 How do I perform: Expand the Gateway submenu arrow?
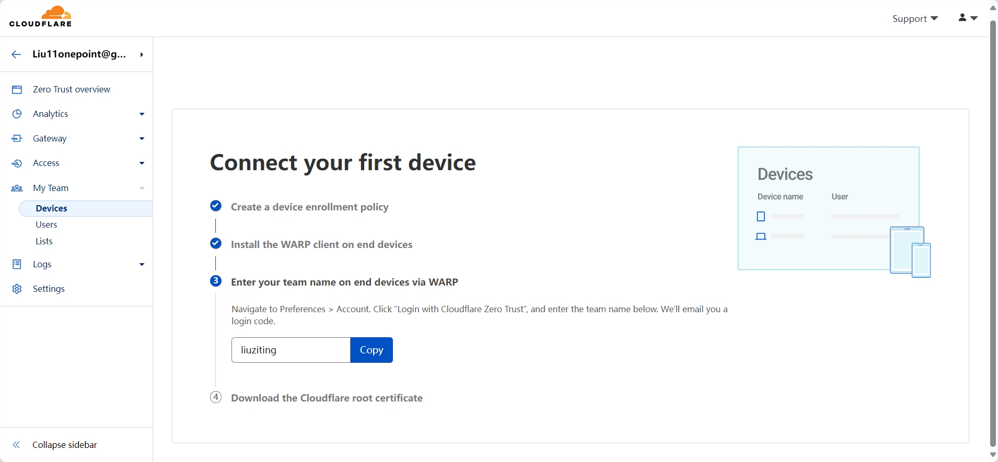click(x=142, y=139)
